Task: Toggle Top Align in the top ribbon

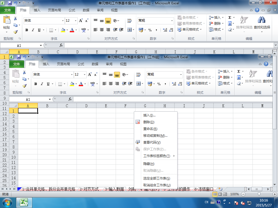Action: tap(96, 21)
